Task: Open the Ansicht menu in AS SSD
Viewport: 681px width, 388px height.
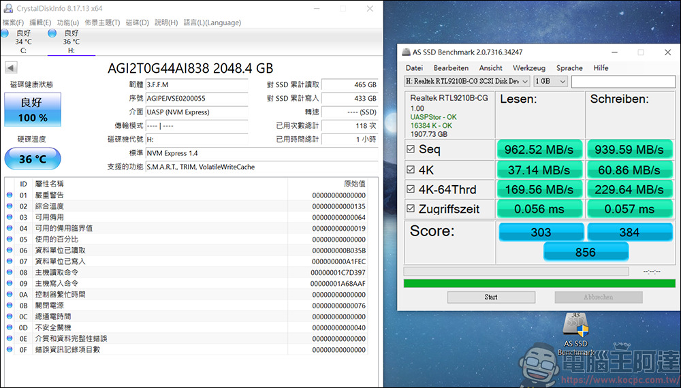Action: tap(490, 67)
